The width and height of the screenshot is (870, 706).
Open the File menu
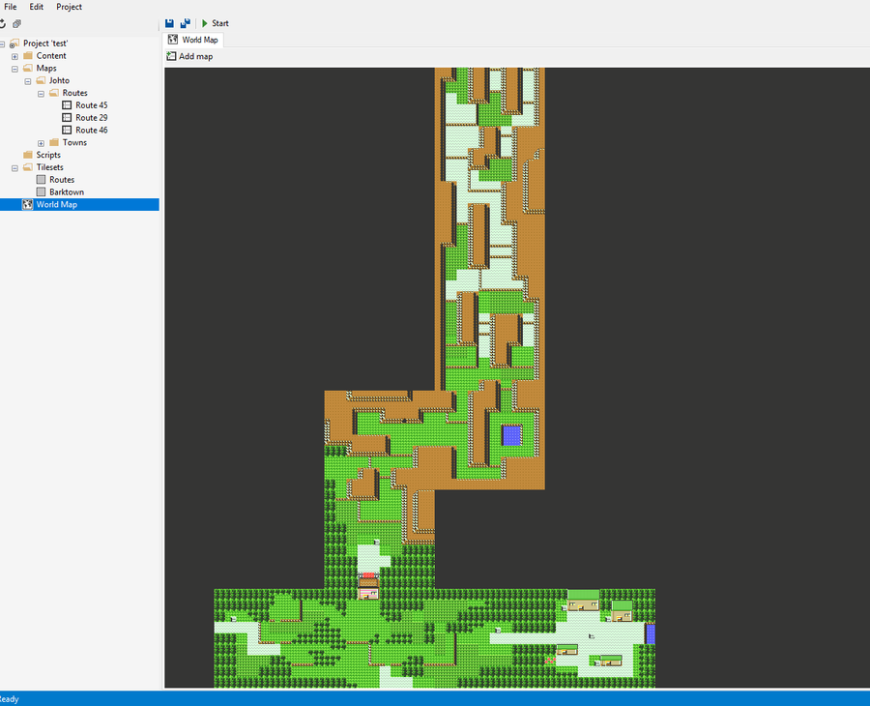click(x=11, y=7)
